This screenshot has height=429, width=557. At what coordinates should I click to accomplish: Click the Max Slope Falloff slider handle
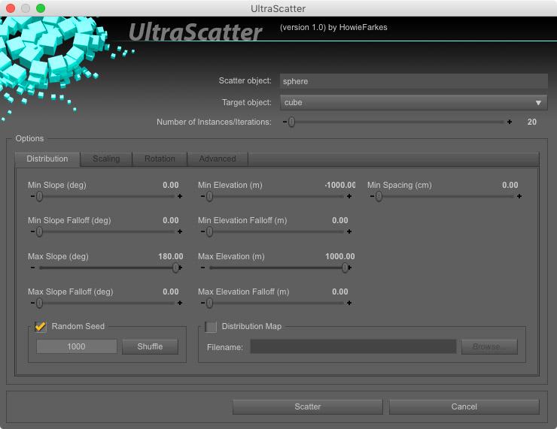click(x=39, y=303)
